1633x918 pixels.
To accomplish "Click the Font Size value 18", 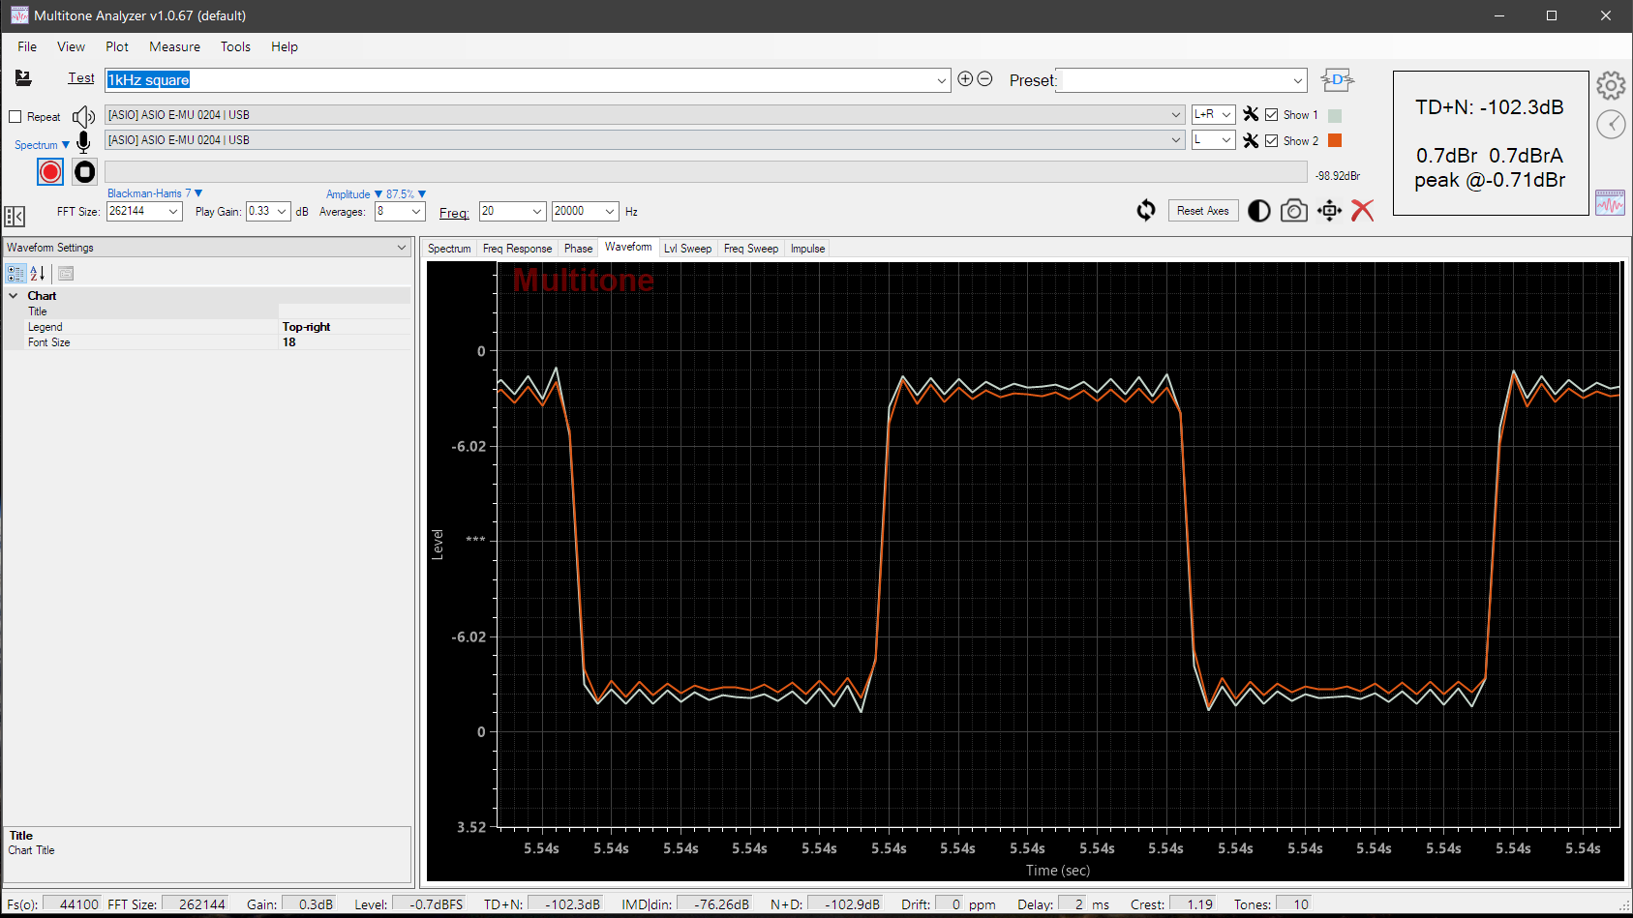I will pos(345,342).
